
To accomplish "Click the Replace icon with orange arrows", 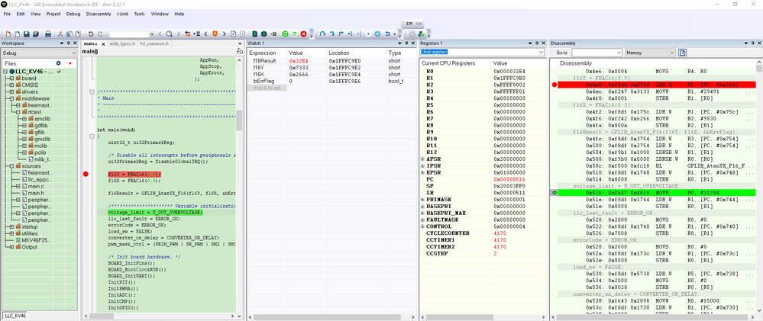I will [187, 34].
